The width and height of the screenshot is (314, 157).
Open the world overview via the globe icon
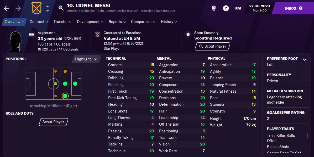(213, 8)
